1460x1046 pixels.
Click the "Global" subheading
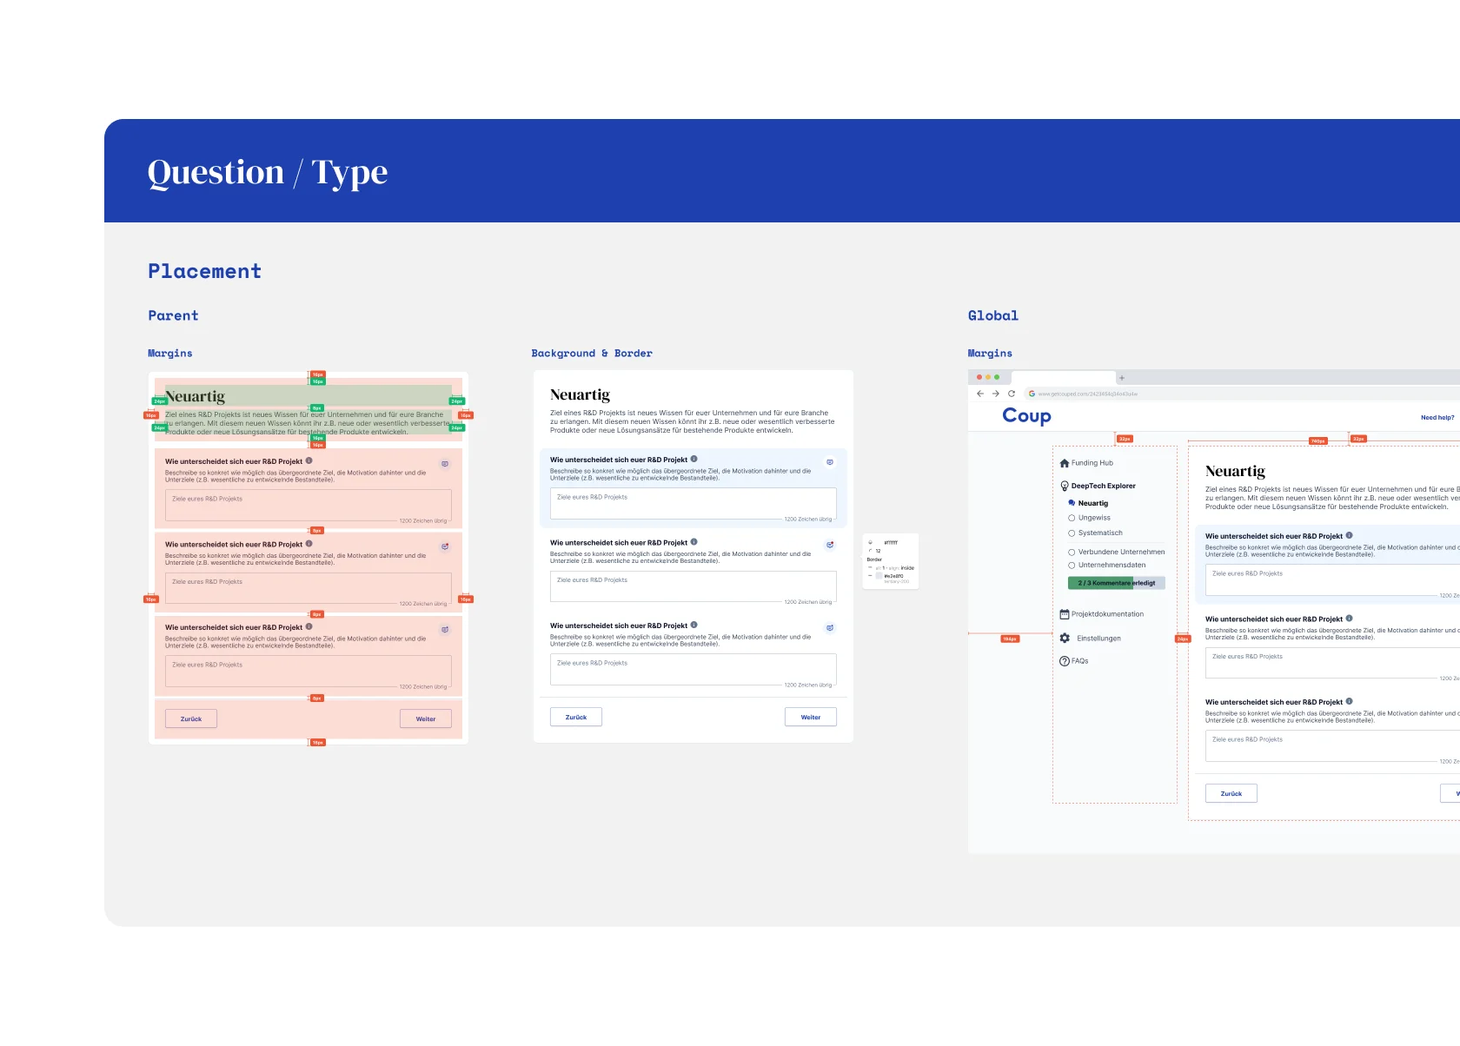[x=993, y=315]
